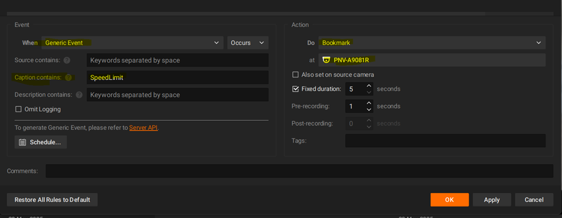
Task: Increase Pre-recording seconds with up arrow
Action: pyautogui.click(x=369, y=104)
